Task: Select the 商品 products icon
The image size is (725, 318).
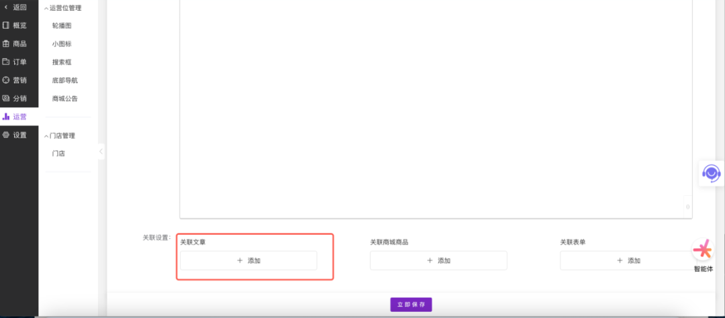Action: [6, 44]
